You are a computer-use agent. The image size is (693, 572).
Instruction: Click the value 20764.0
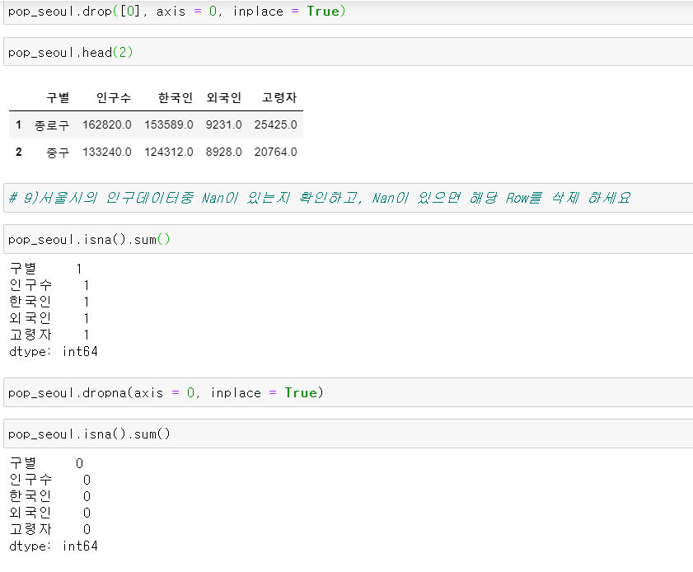[x=276, y=152]
